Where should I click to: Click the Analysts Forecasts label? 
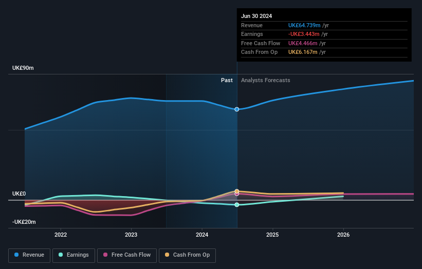(x=265, y=80)
